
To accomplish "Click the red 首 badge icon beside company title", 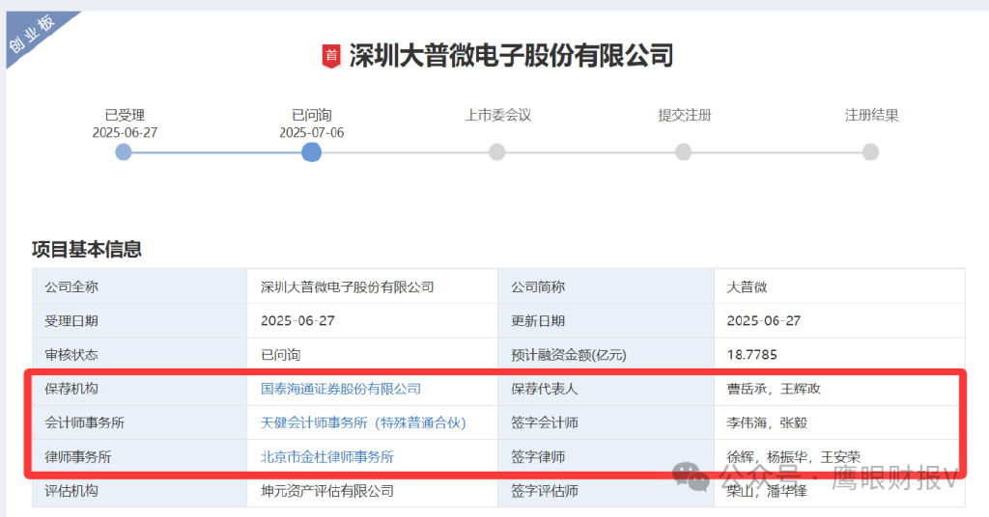I will (x=331, y=56).
